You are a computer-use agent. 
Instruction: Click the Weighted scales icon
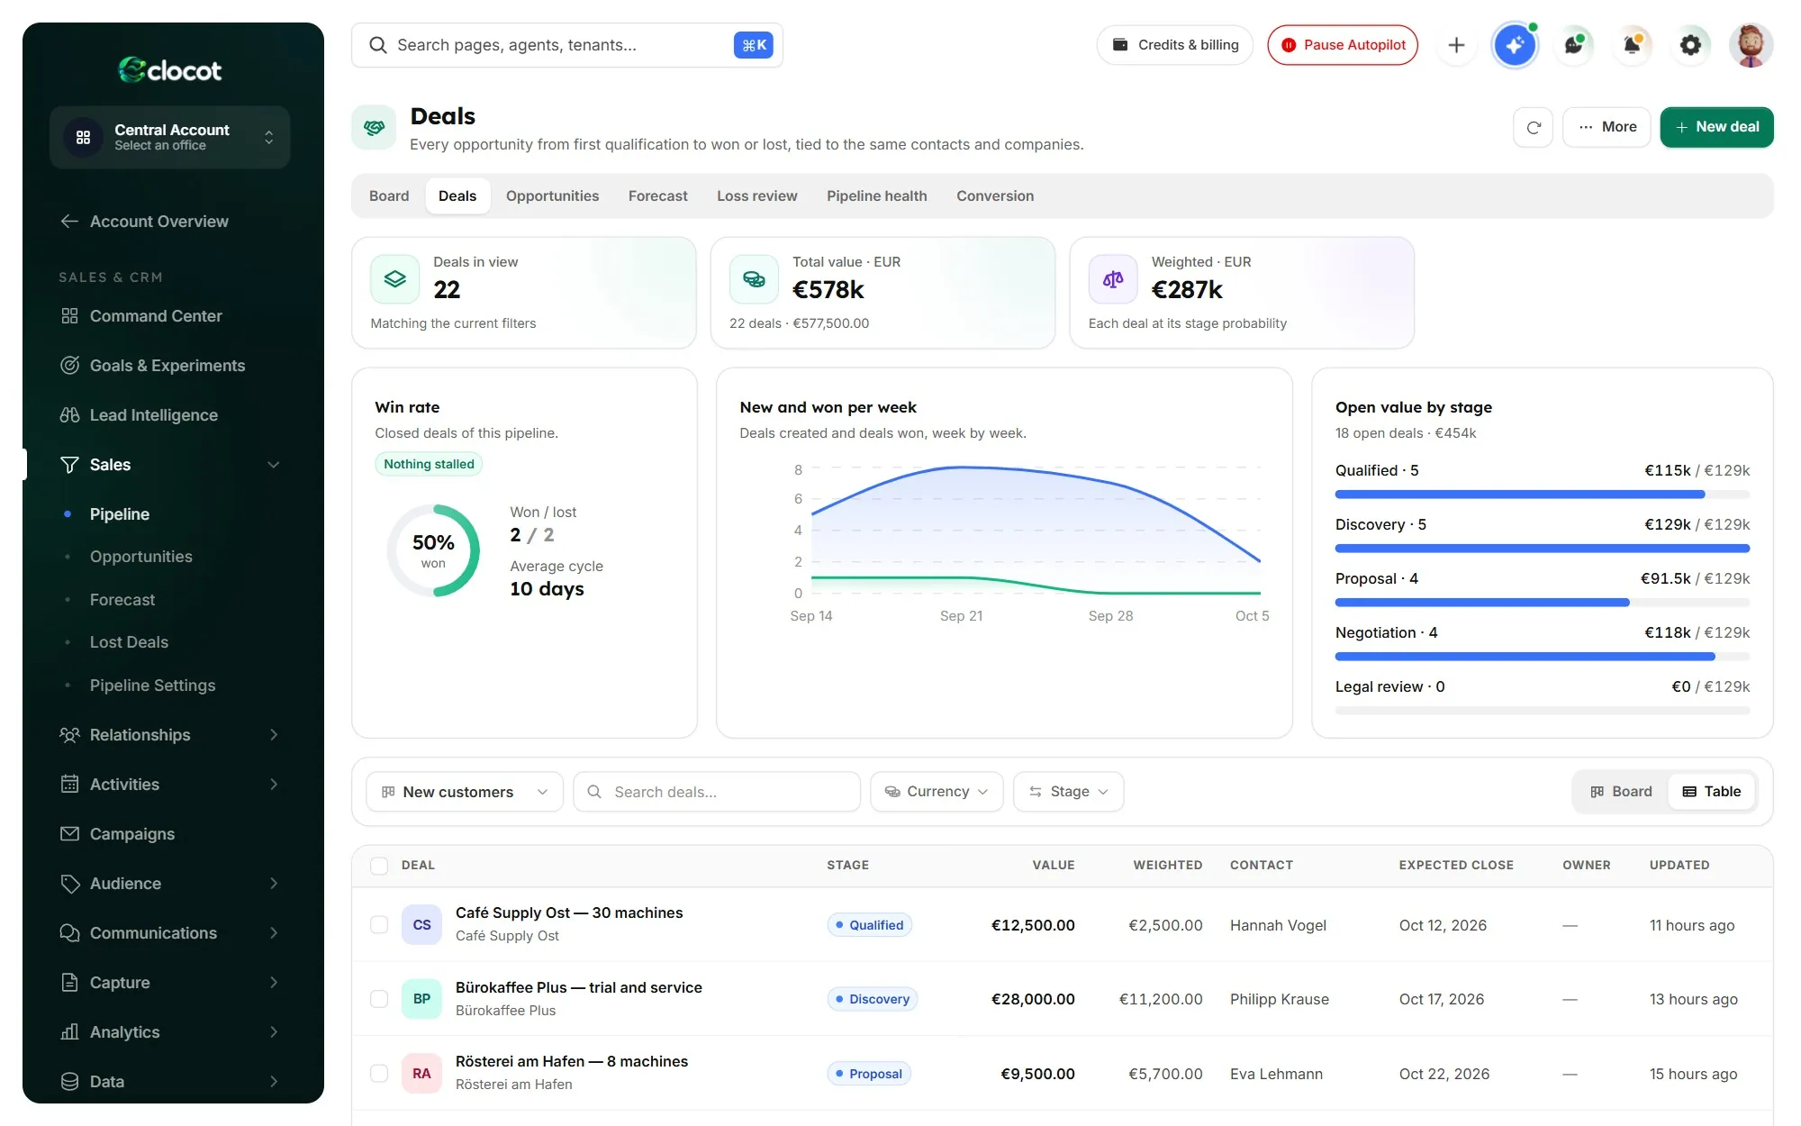(x=1113, y=279)
